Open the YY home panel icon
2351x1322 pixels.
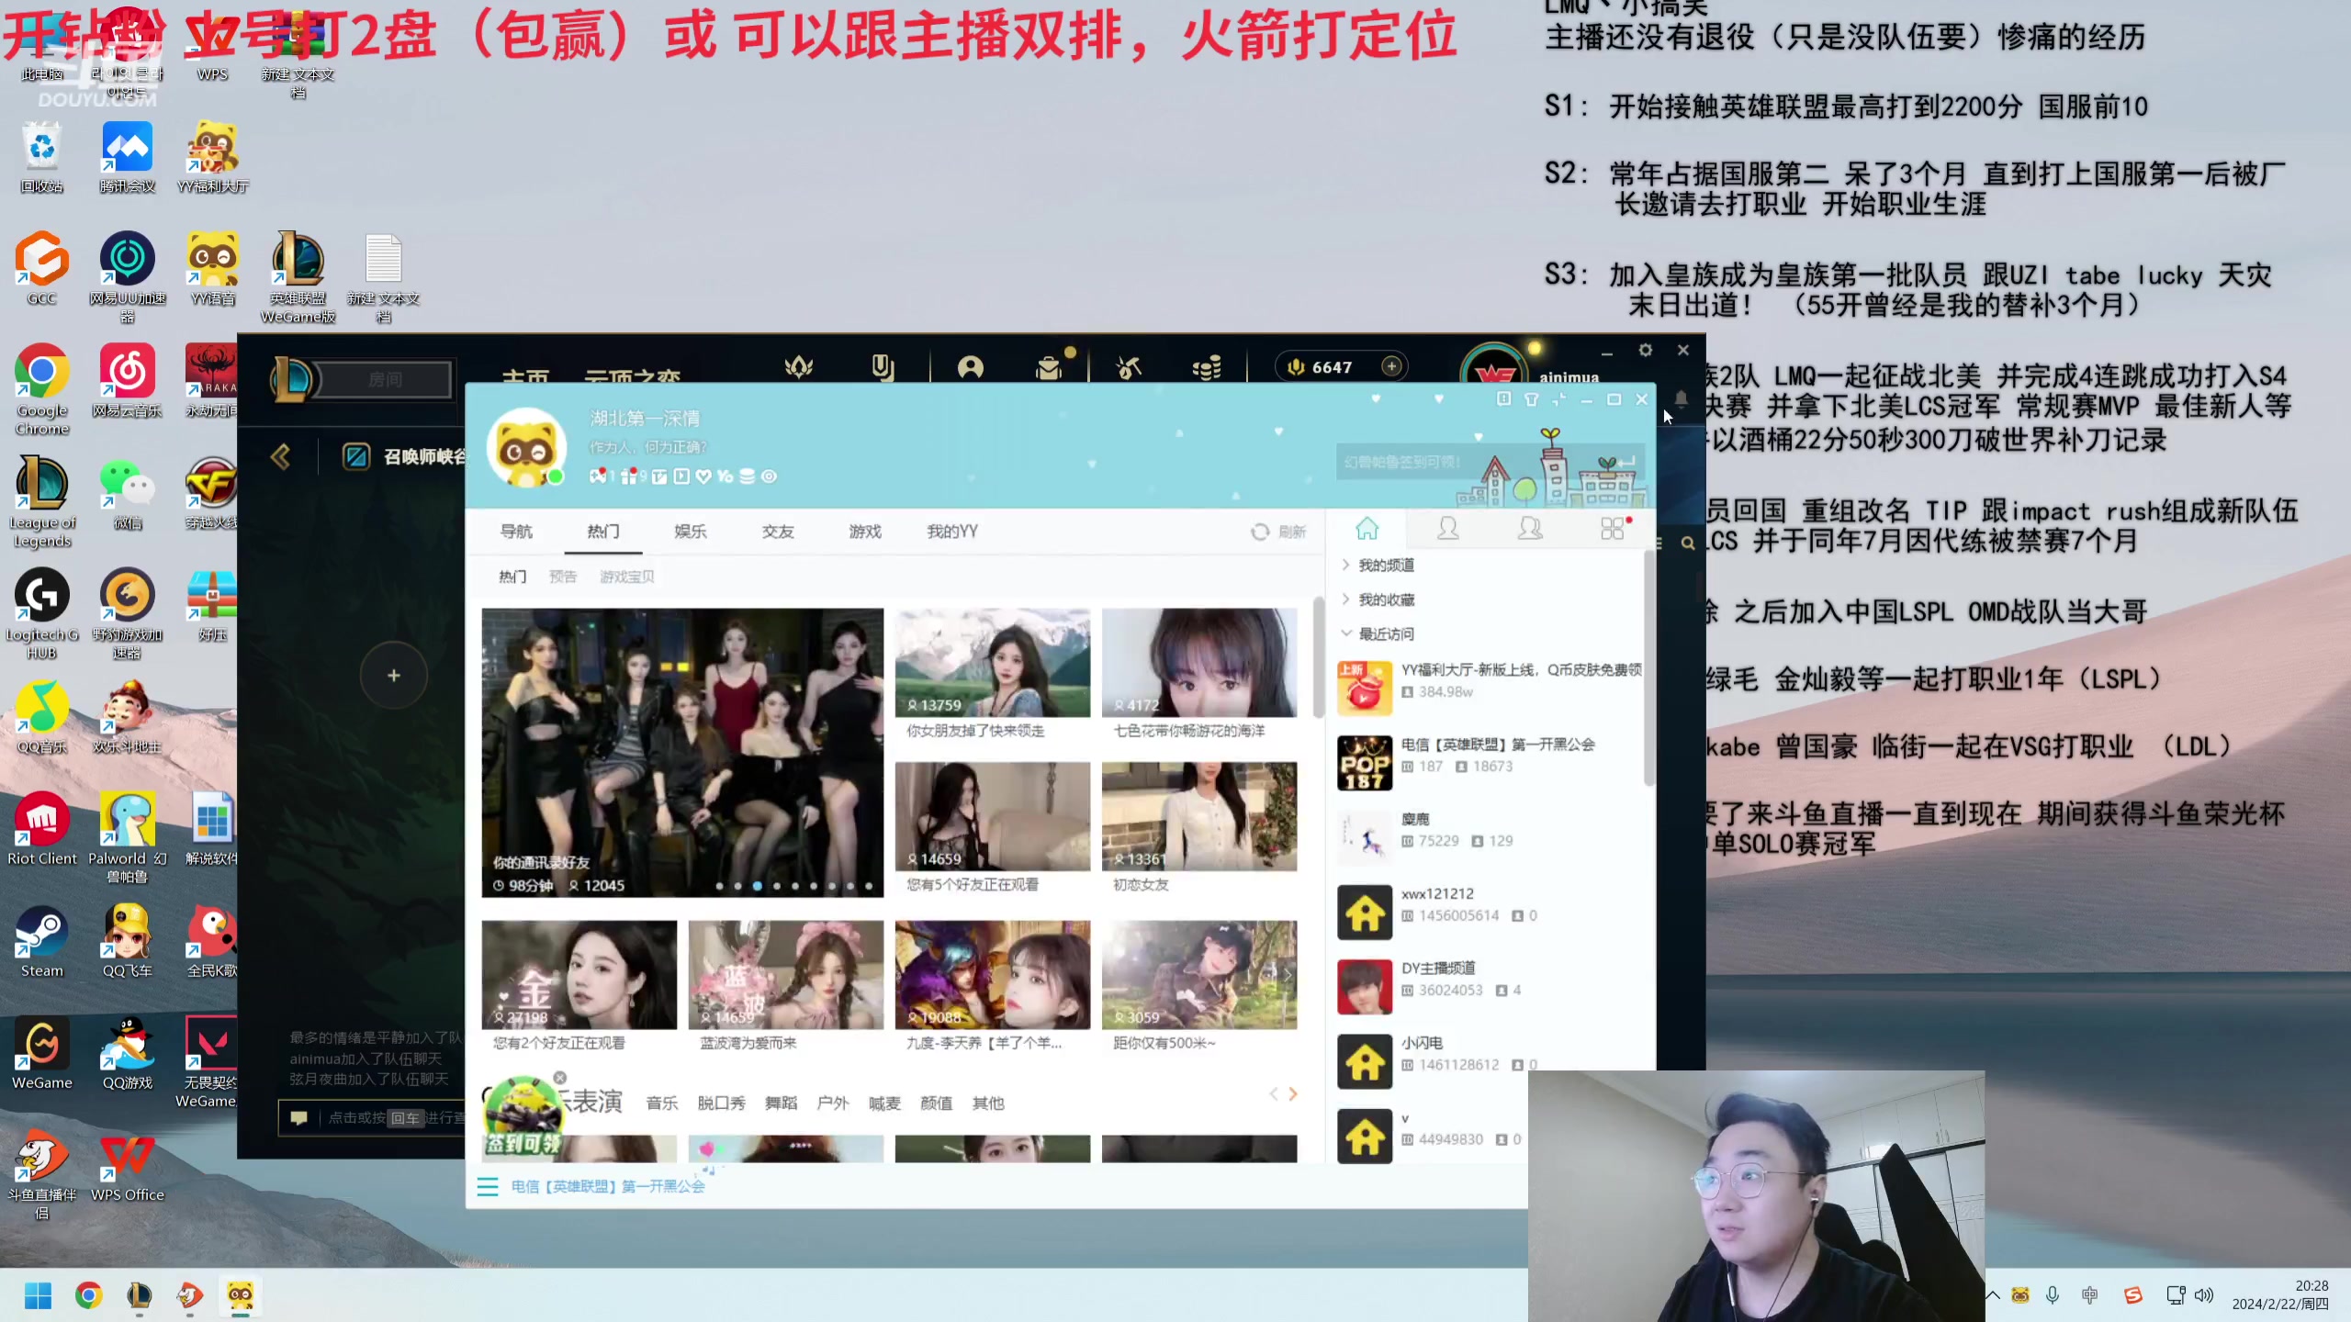1367,529
